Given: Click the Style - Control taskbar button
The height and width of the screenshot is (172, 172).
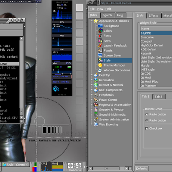Looking at the screenshot, I should [x=16, y=165].
